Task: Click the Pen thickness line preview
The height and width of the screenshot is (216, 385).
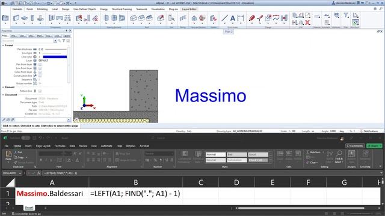Action: (x=55, y=49)
